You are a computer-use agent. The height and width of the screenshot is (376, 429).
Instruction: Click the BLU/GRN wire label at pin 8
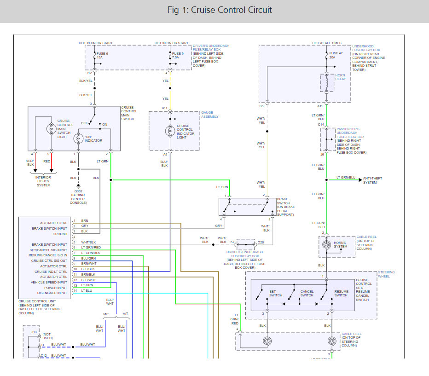coord(88,259)
